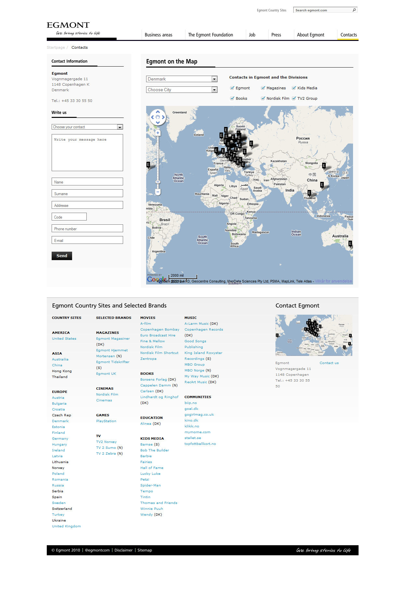Click the Name input field
Image resolution: width=405 pixels, height=604 pixels.
point(87,182)
